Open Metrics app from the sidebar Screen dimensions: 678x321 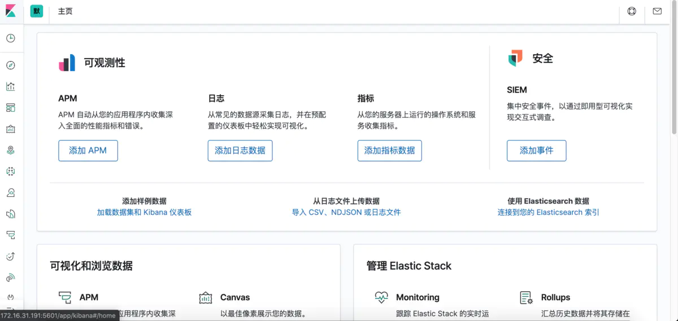coord(11,193)
